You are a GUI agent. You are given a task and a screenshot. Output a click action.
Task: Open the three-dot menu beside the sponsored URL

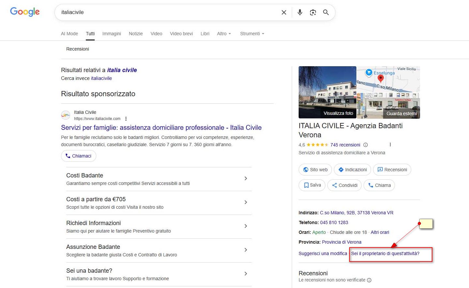click(126, 119)
